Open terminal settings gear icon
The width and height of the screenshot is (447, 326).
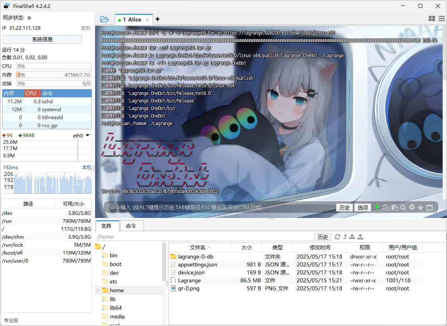pos(412,207)
